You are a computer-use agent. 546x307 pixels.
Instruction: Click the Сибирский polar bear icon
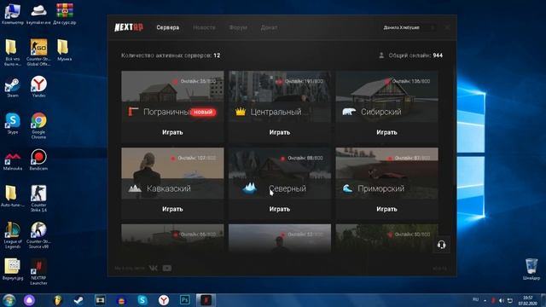pyautogui.click(x=349, y=112)
